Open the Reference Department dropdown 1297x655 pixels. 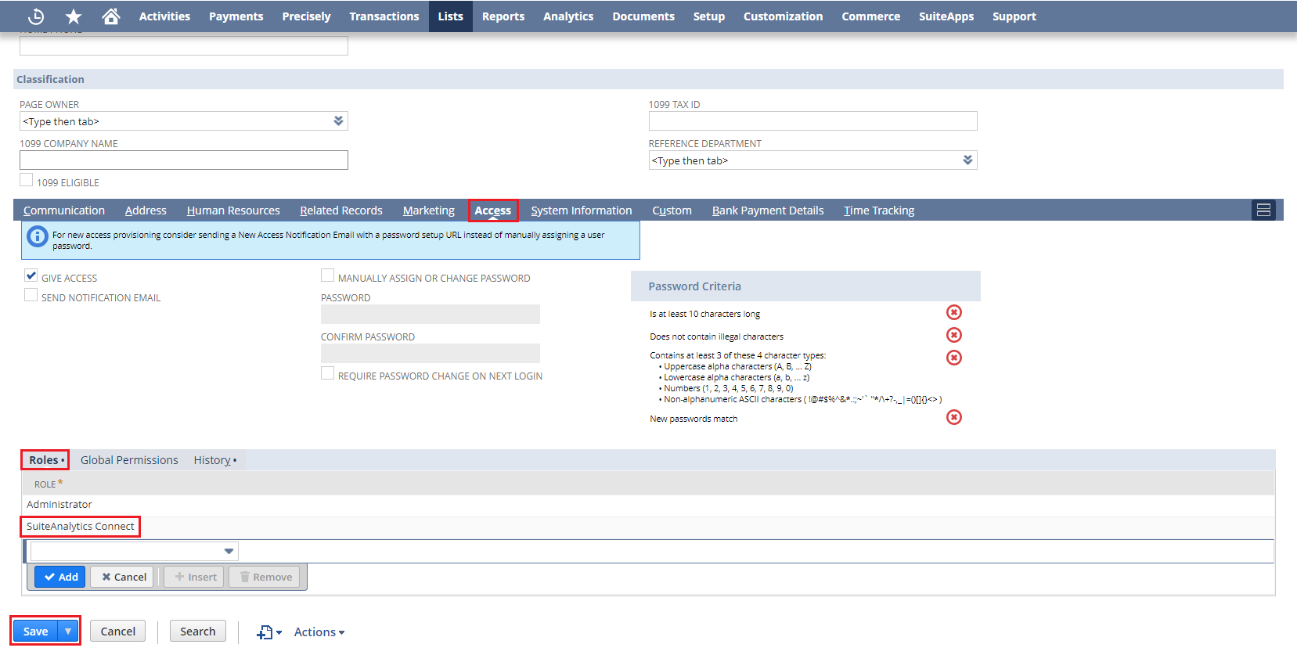pos(967,160)
